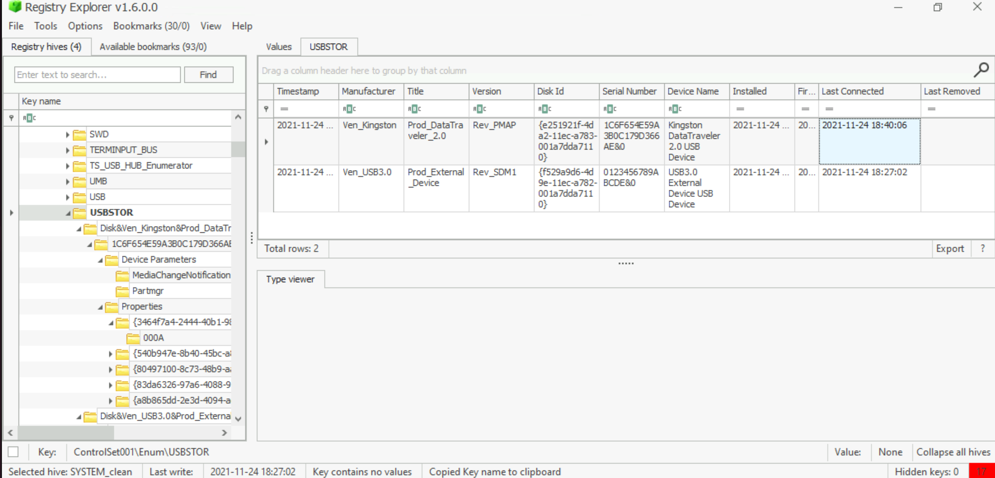Screen dimensions: 995x478
Task: Click the tree filter row pin icon
Action: [11, 118]
